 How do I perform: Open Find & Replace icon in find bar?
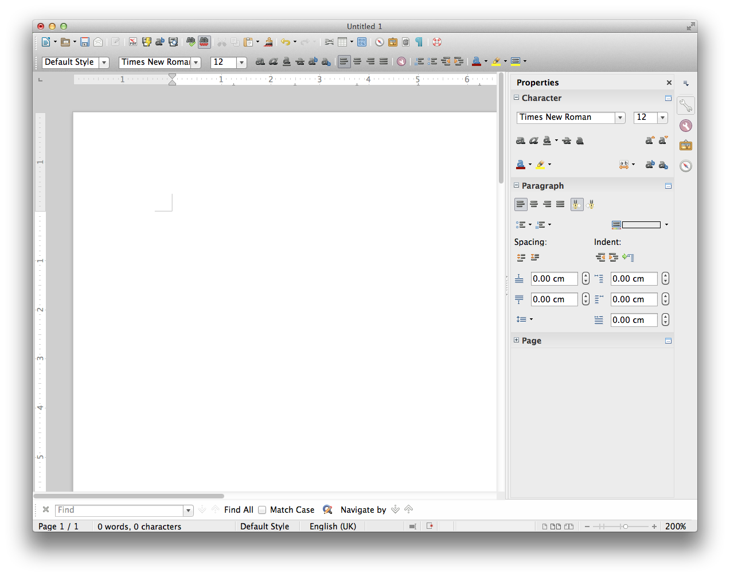[x=328, y=509]
